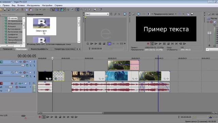Click the Copy icon in main toolbar
218x123 pixels.
(x=26, y=10)
